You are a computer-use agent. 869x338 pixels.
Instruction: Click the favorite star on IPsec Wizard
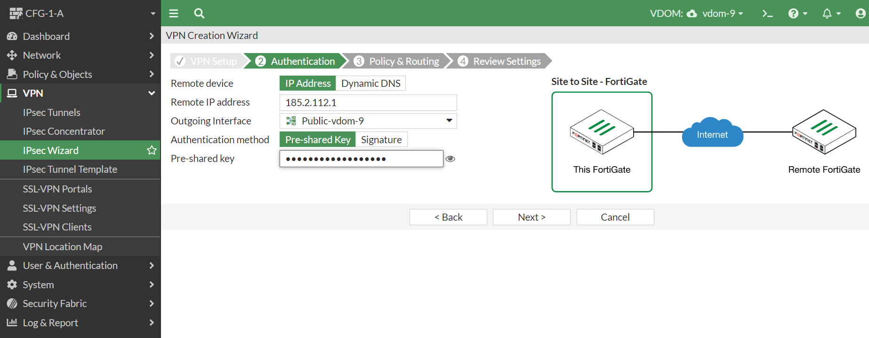(x=152, y=150)
